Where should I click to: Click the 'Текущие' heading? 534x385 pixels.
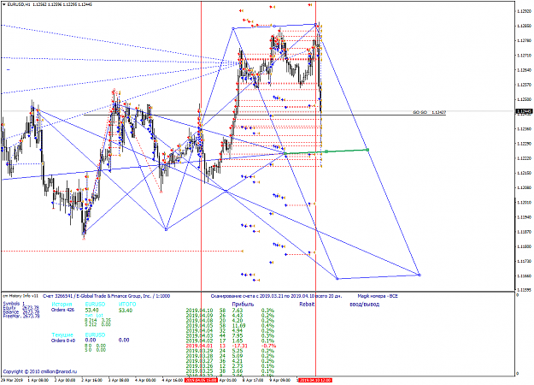(62, 335)
